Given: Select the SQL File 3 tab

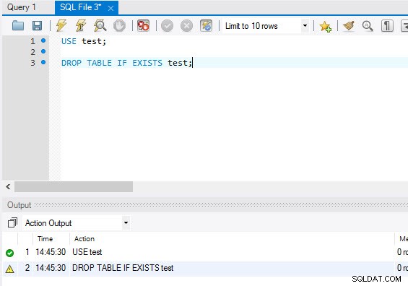Looking at the screenshot, I should [80, 7].
